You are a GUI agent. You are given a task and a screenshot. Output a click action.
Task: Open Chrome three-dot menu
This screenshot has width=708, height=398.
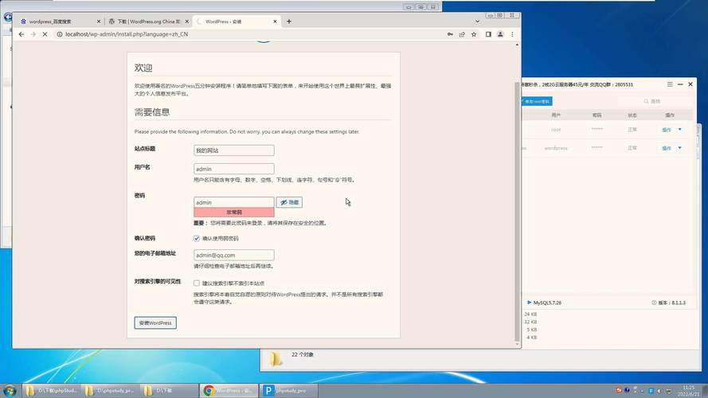click(512, 34)
